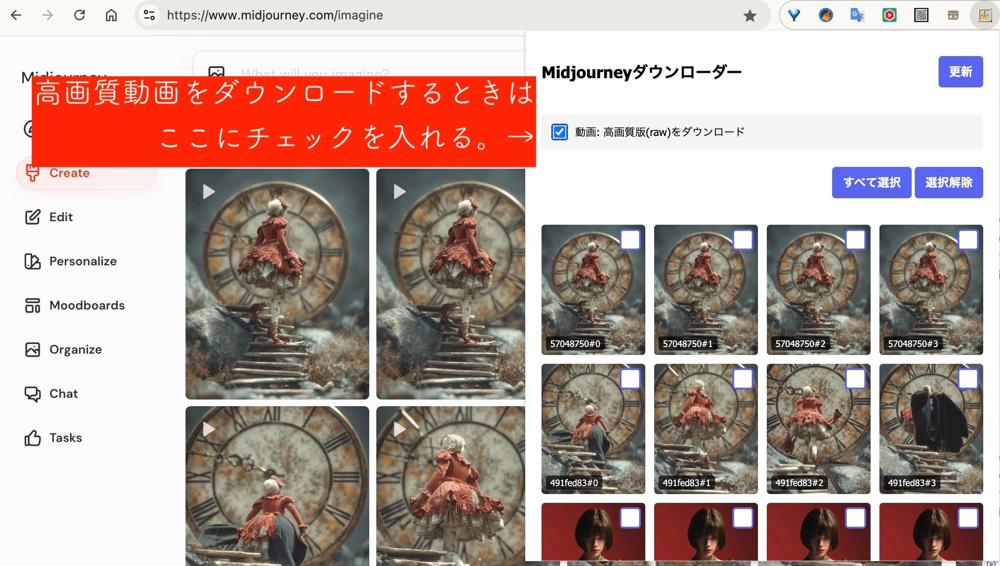Open the browser home page

point(111,15)
